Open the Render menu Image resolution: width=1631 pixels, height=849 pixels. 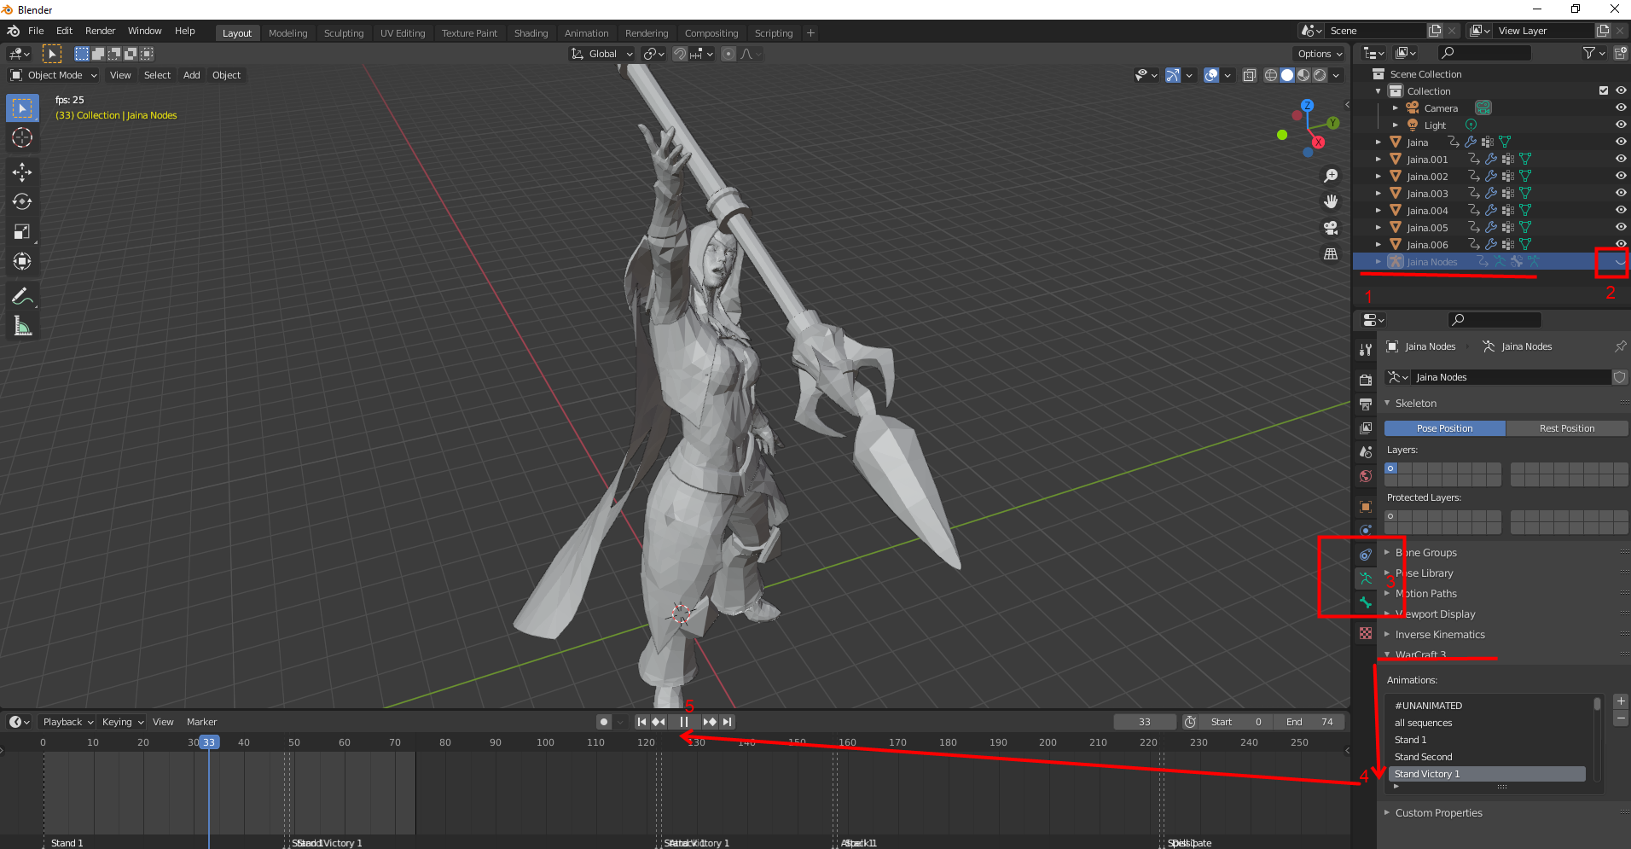coord(100,31)
